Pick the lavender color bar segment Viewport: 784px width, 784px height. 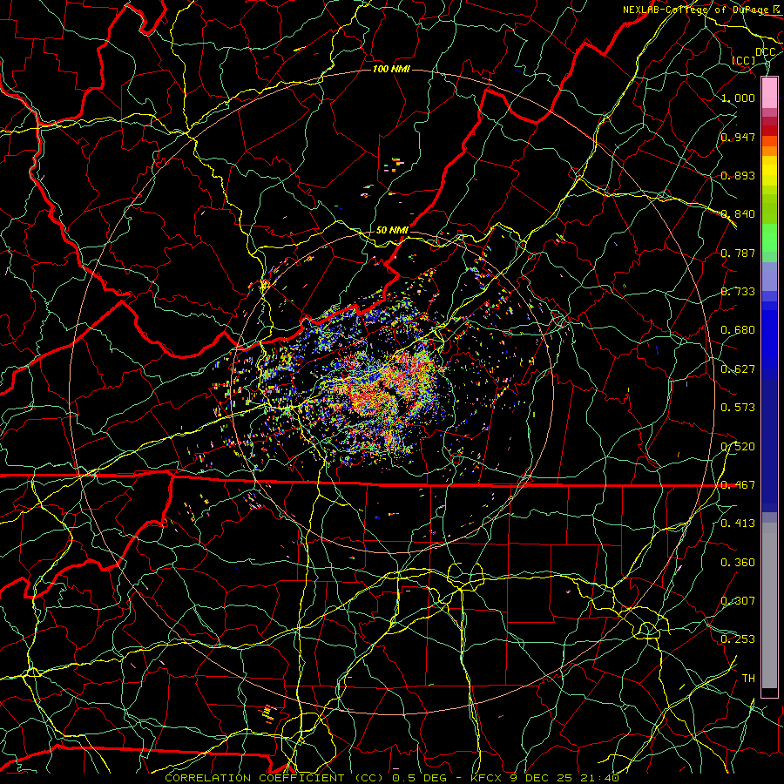[x=769, y=276]
